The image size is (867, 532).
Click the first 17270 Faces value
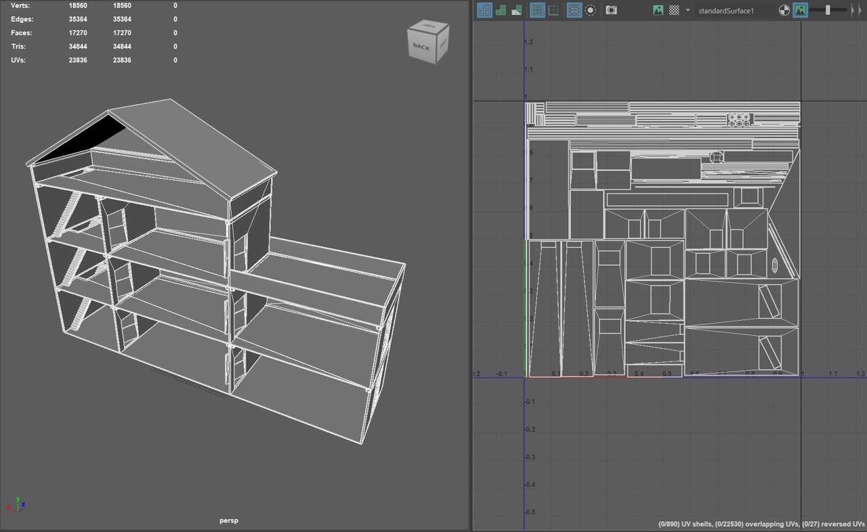click(x=78, y=32)
